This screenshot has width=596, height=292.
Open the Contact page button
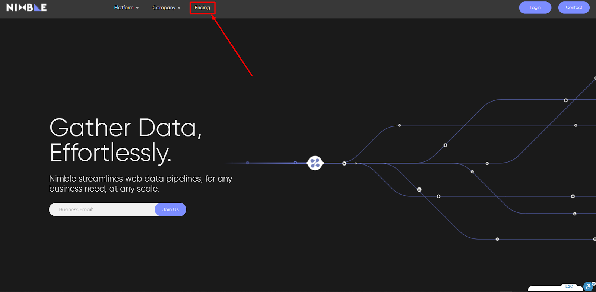click(x=574, y=7)
